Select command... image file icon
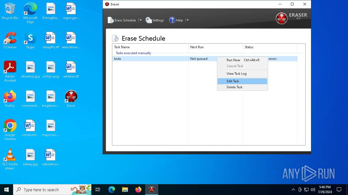This screenshot has height=195, width=348. 30,99
